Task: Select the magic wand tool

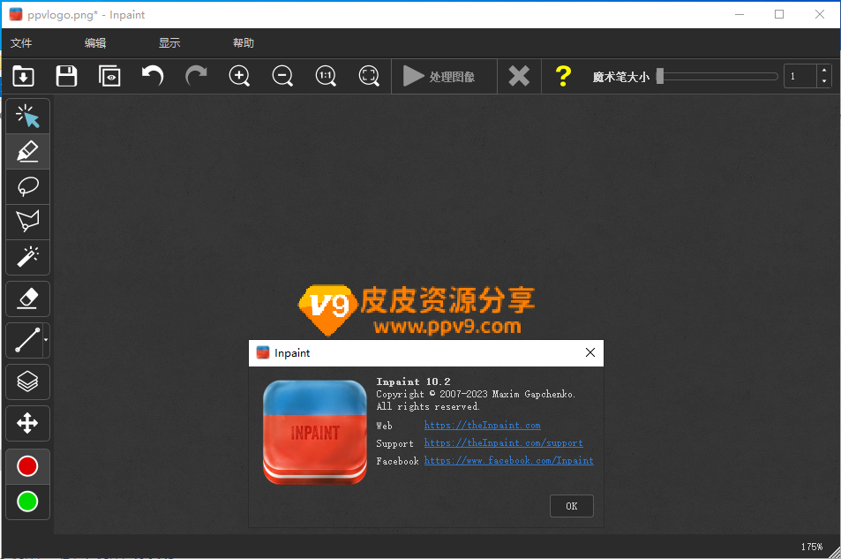Action: (28, 257)
